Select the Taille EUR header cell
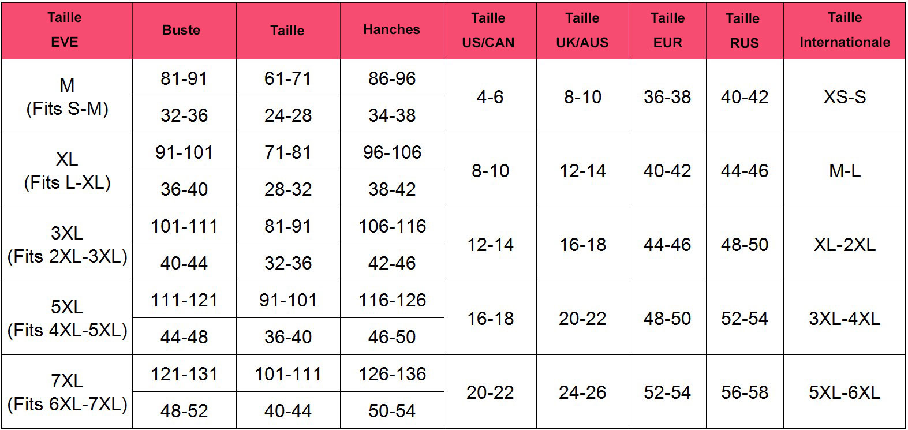 tap(667, 30)
